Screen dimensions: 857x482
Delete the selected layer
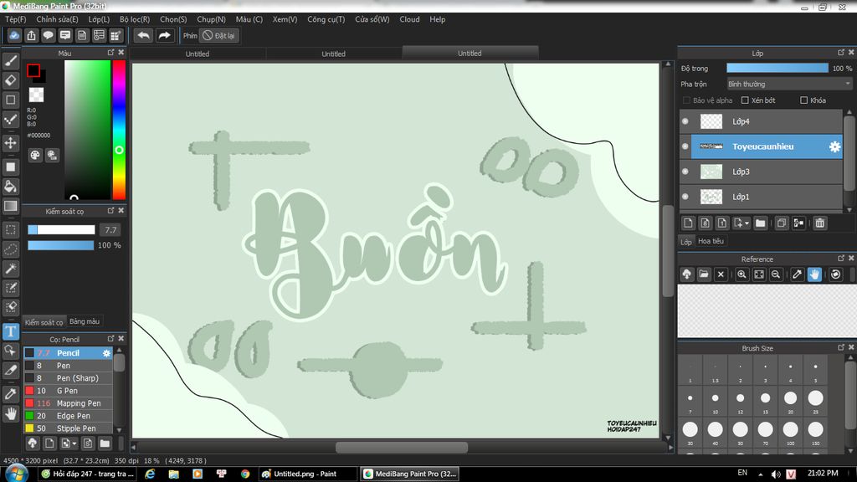pos(820,223)
